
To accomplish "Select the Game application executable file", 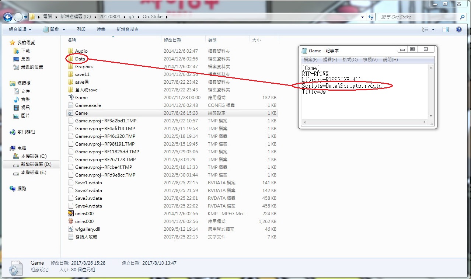I will tap(81, 98).
